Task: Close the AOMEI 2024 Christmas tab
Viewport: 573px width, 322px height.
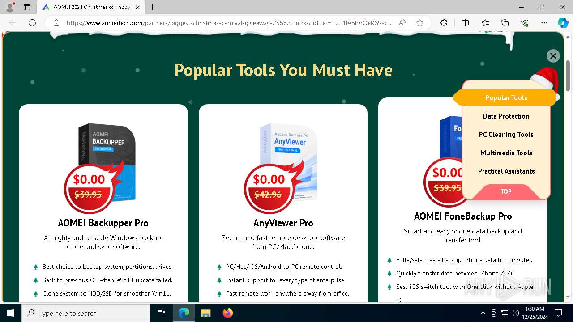Action: click(x=137, y=7)
